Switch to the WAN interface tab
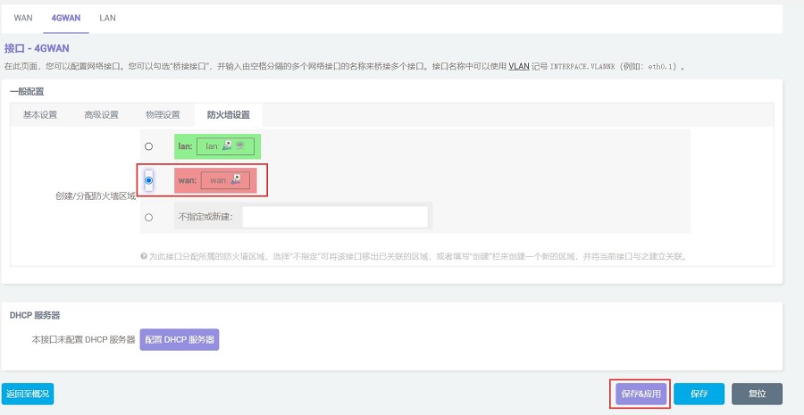Viewport: 804px width, 415px height. click(x=23, y=18)
